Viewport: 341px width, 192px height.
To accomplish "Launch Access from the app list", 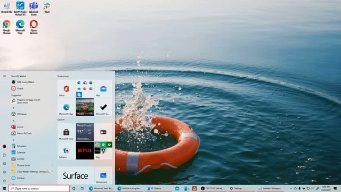I will (x=18, y=127).
